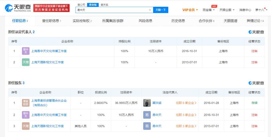271x137 pixels.
Task: Click 果麦投资 company logo icon
Action: click(x=25, y=103)
